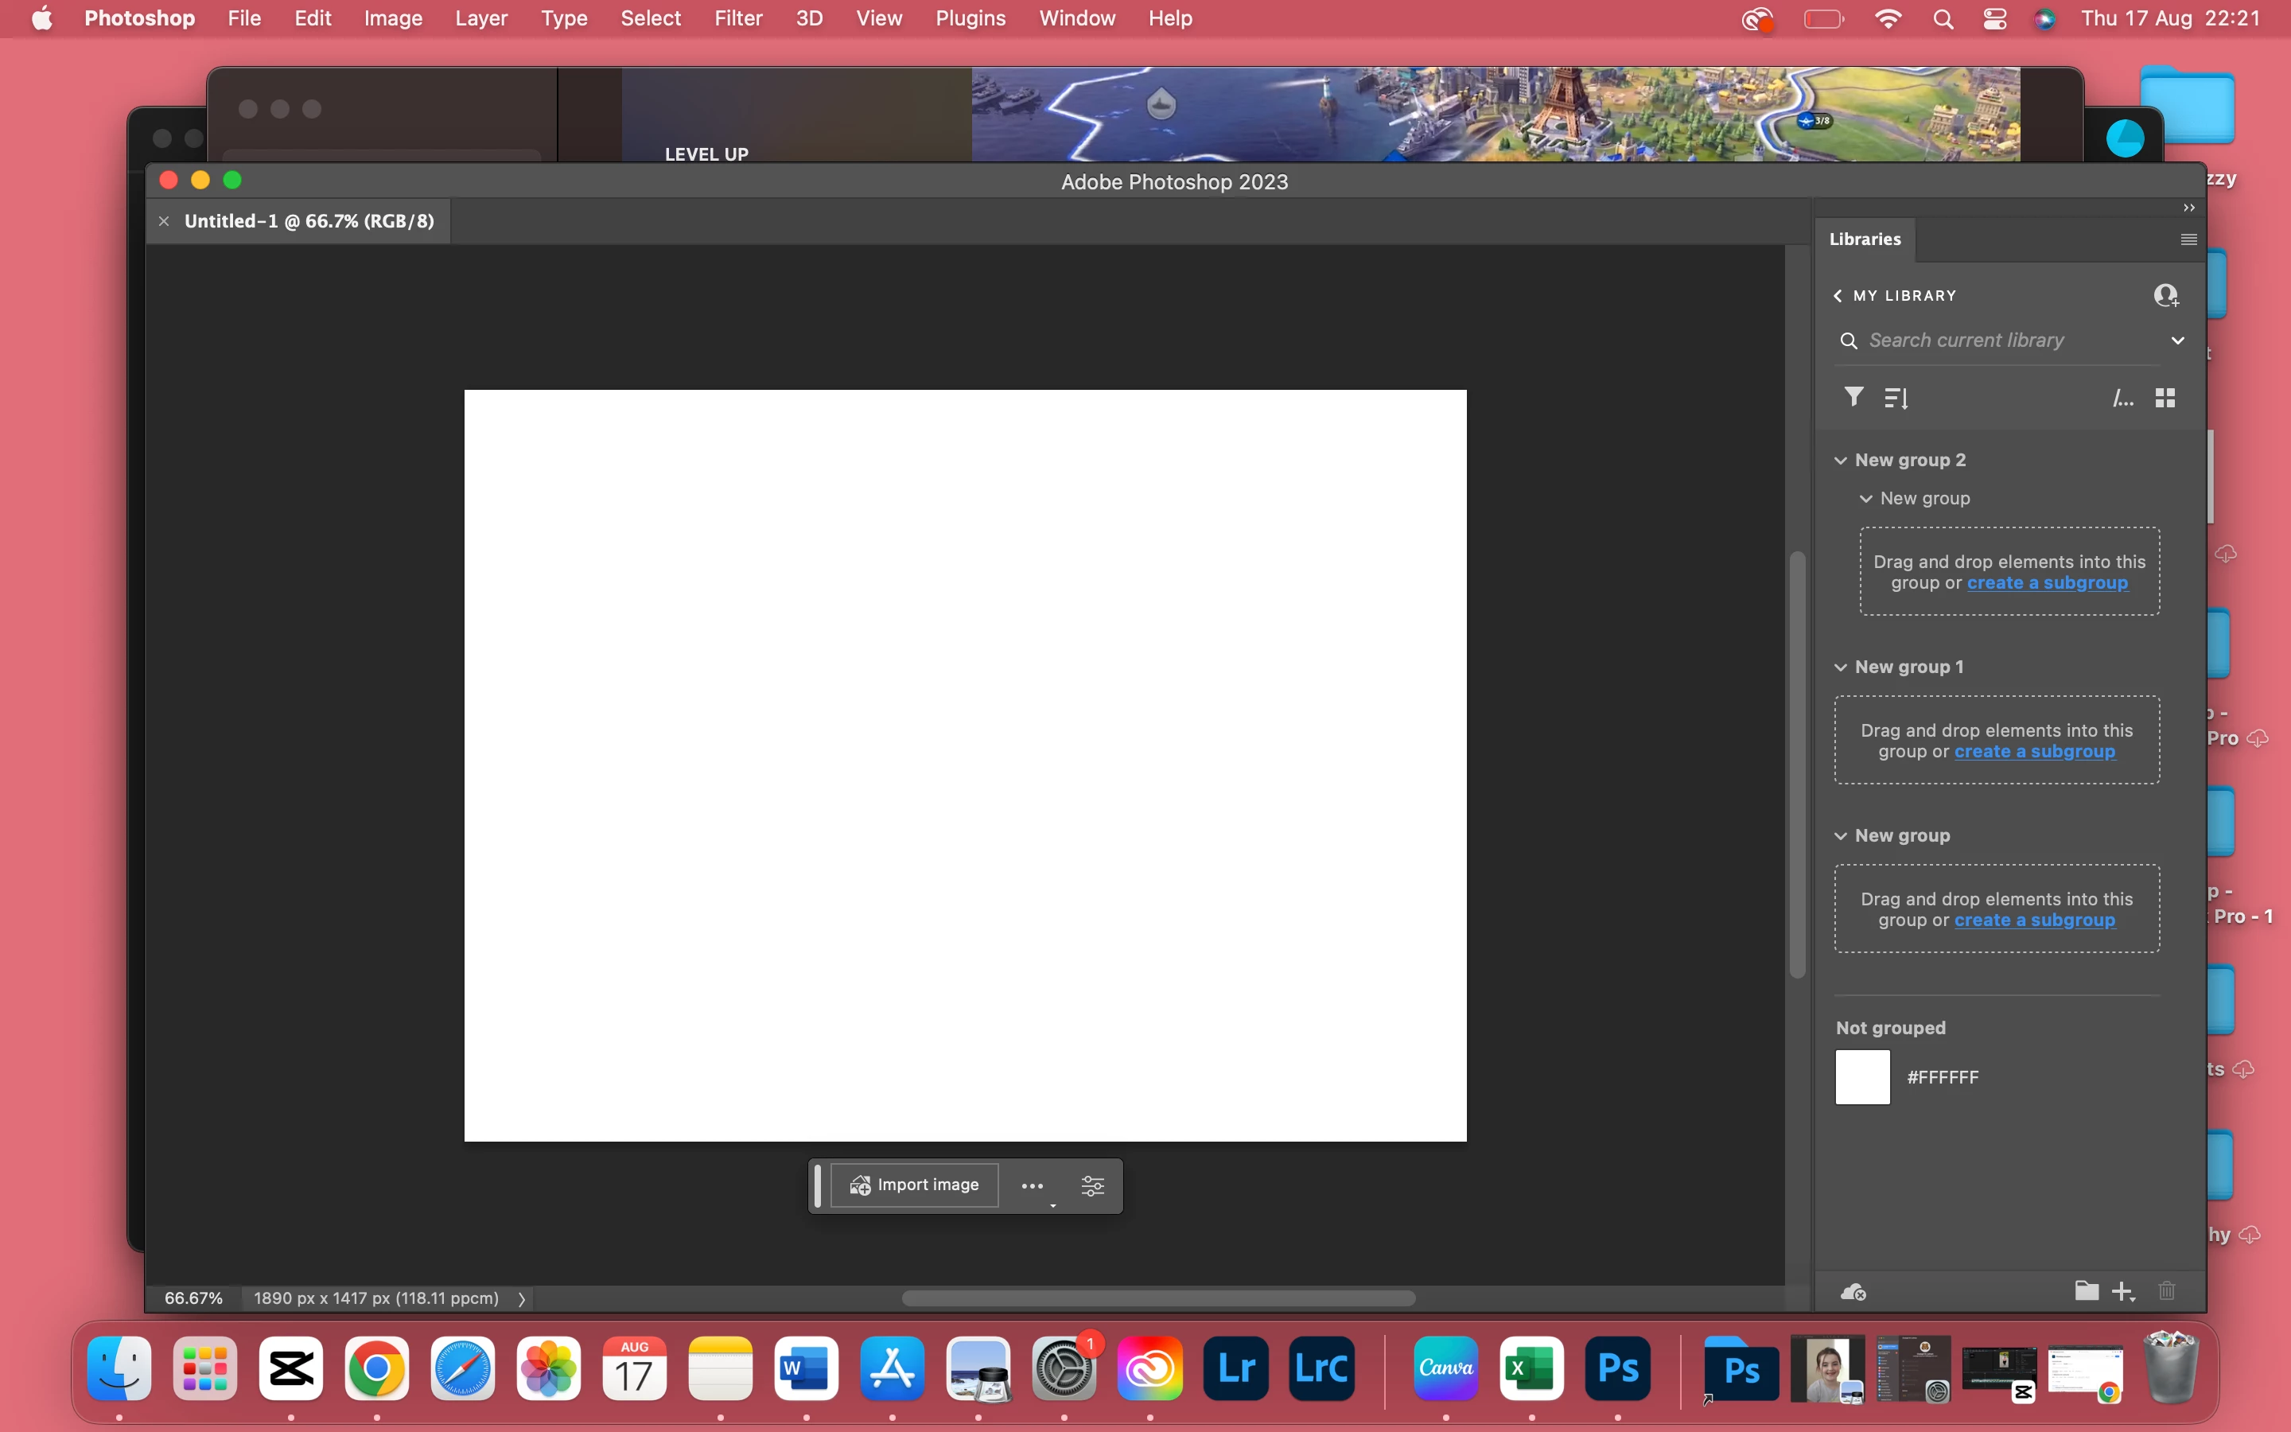Click the invite collaborator person icon
This screenshot has height=1432, width=2291.
2166,295
